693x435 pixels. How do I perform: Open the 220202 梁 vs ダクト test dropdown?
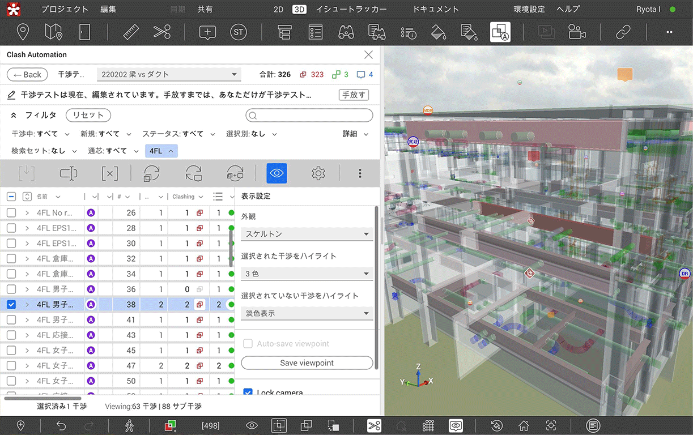[168, 74]
